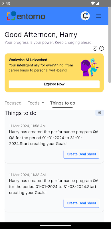111x229 pixels.
Task: Tap the entomo logo
Action: tap(26, 16)
